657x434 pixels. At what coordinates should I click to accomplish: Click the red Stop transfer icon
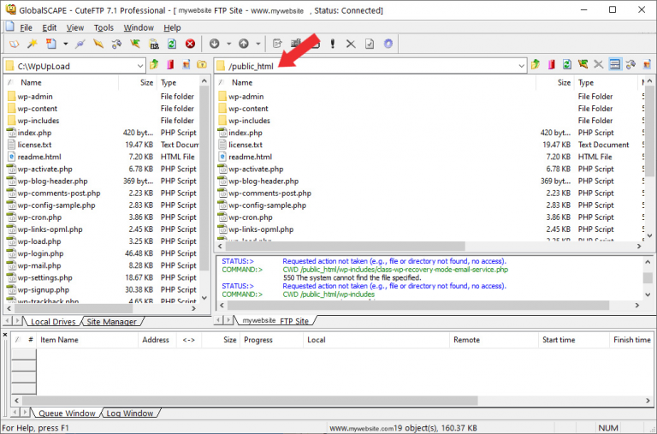tap(190, 44)
